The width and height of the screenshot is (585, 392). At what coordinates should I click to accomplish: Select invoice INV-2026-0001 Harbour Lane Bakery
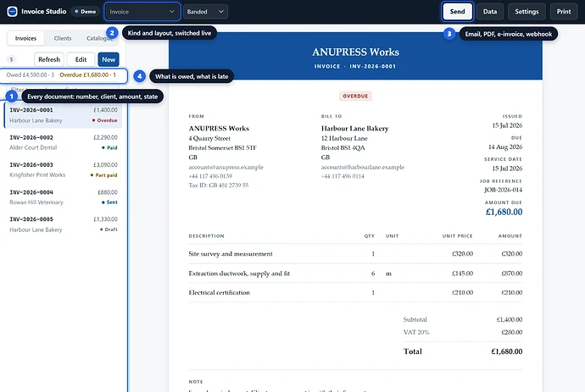(x=63, y=115)
